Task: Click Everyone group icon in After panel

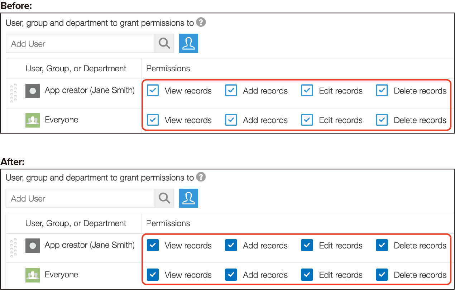Action: point(33,275)
